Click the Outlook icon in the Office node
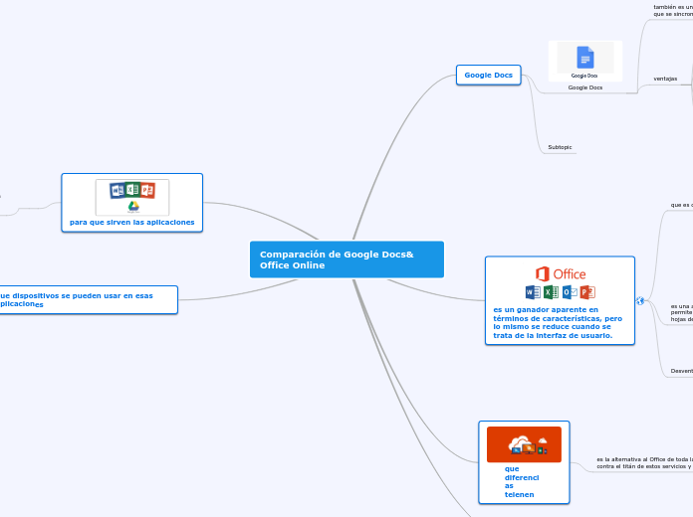The width and height of the screenshot is (693, 517). 570,292
